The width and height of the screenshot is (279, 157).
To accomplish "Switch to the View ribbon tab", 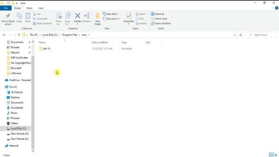I will coord(41,8).
